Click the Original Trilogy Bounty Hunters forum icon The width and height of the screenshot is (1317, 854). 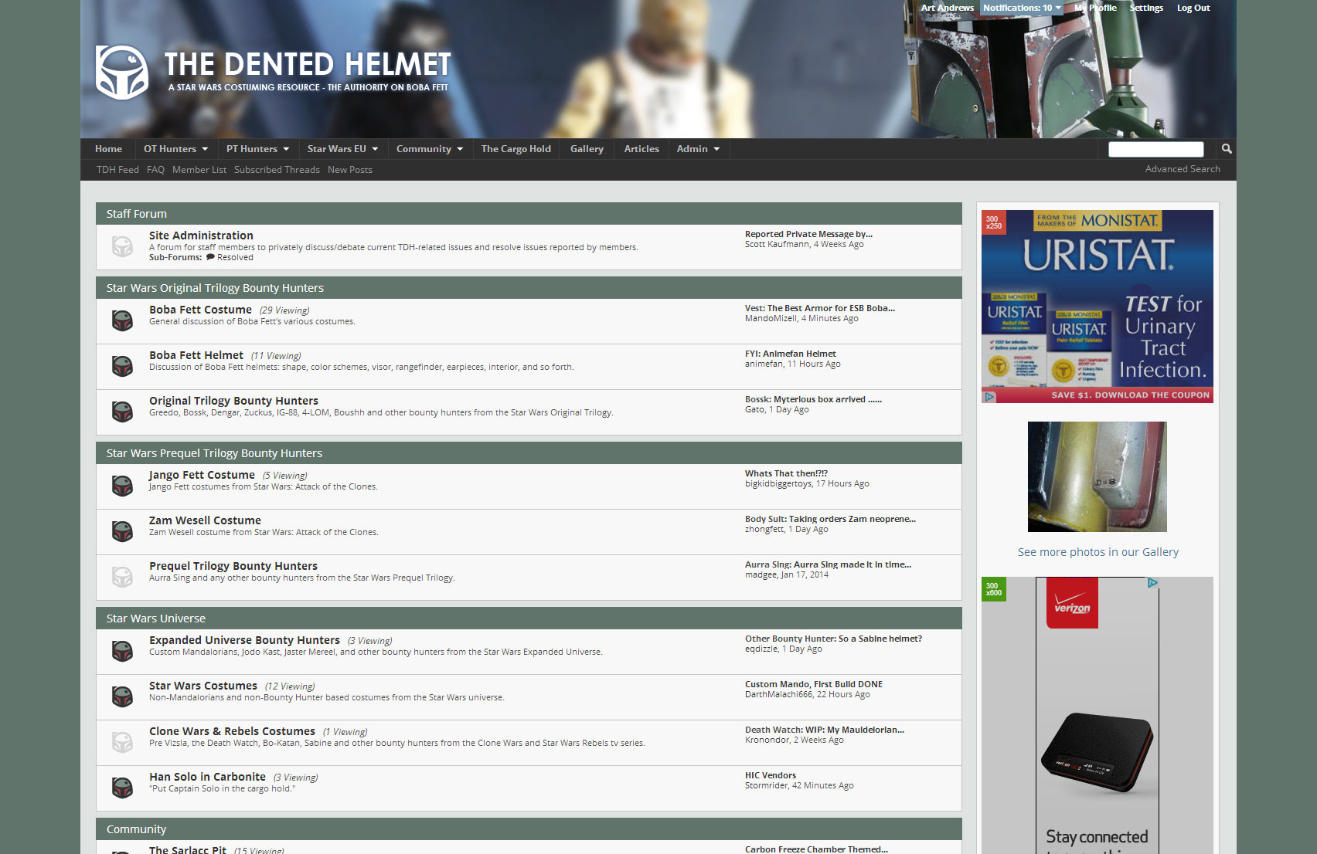tap(122, 412)
